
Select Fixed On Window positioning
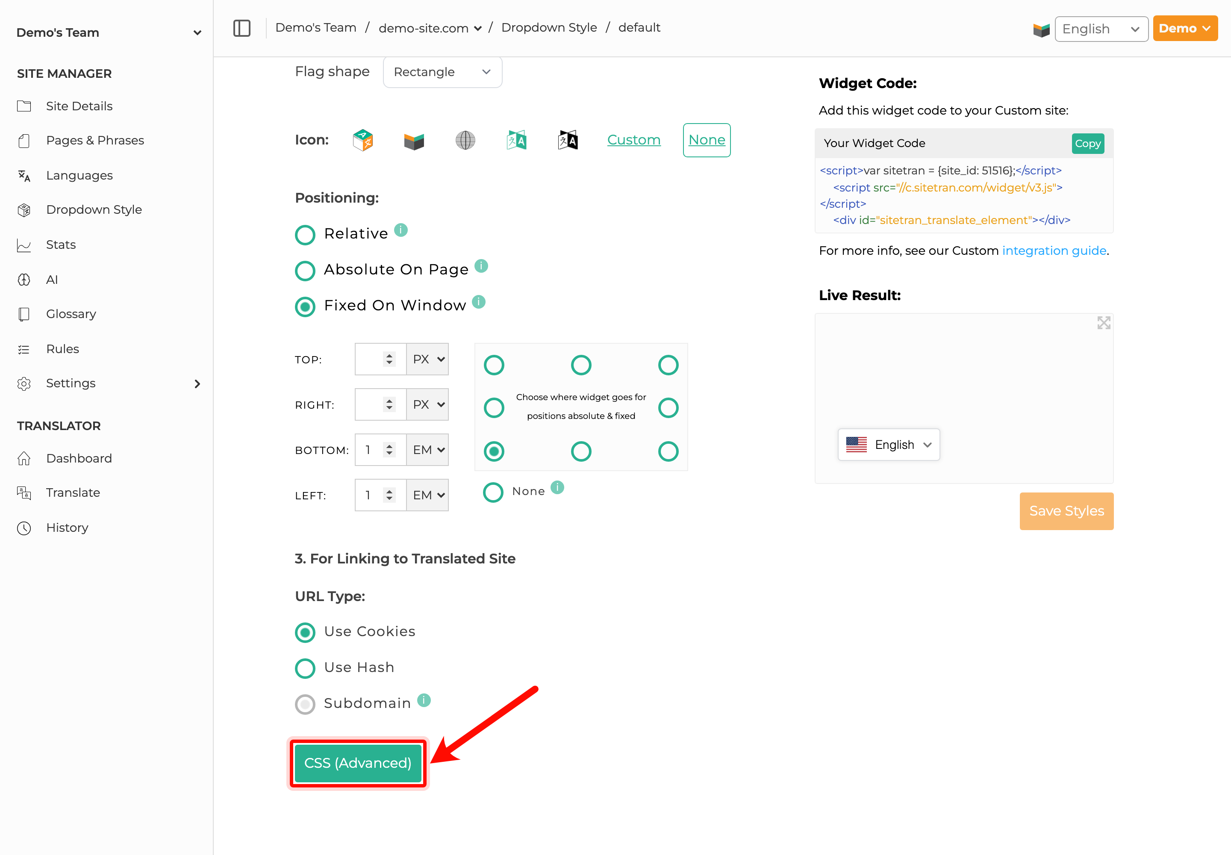point(305,307)
